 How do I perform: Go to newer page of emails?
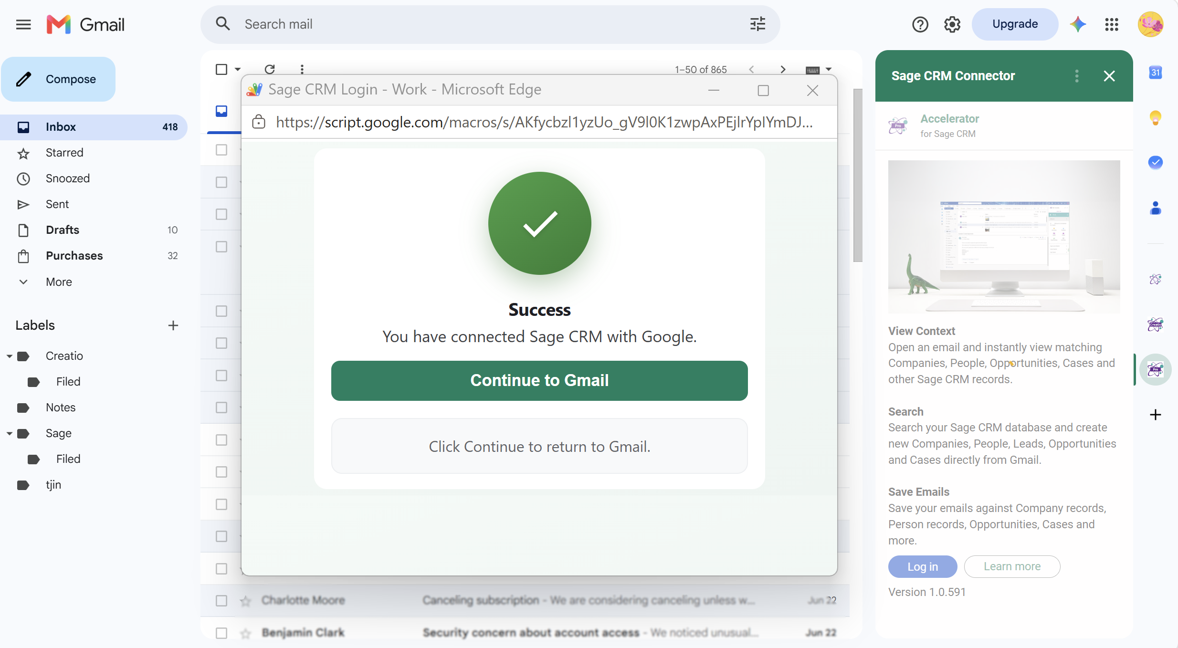coord(751,70)
